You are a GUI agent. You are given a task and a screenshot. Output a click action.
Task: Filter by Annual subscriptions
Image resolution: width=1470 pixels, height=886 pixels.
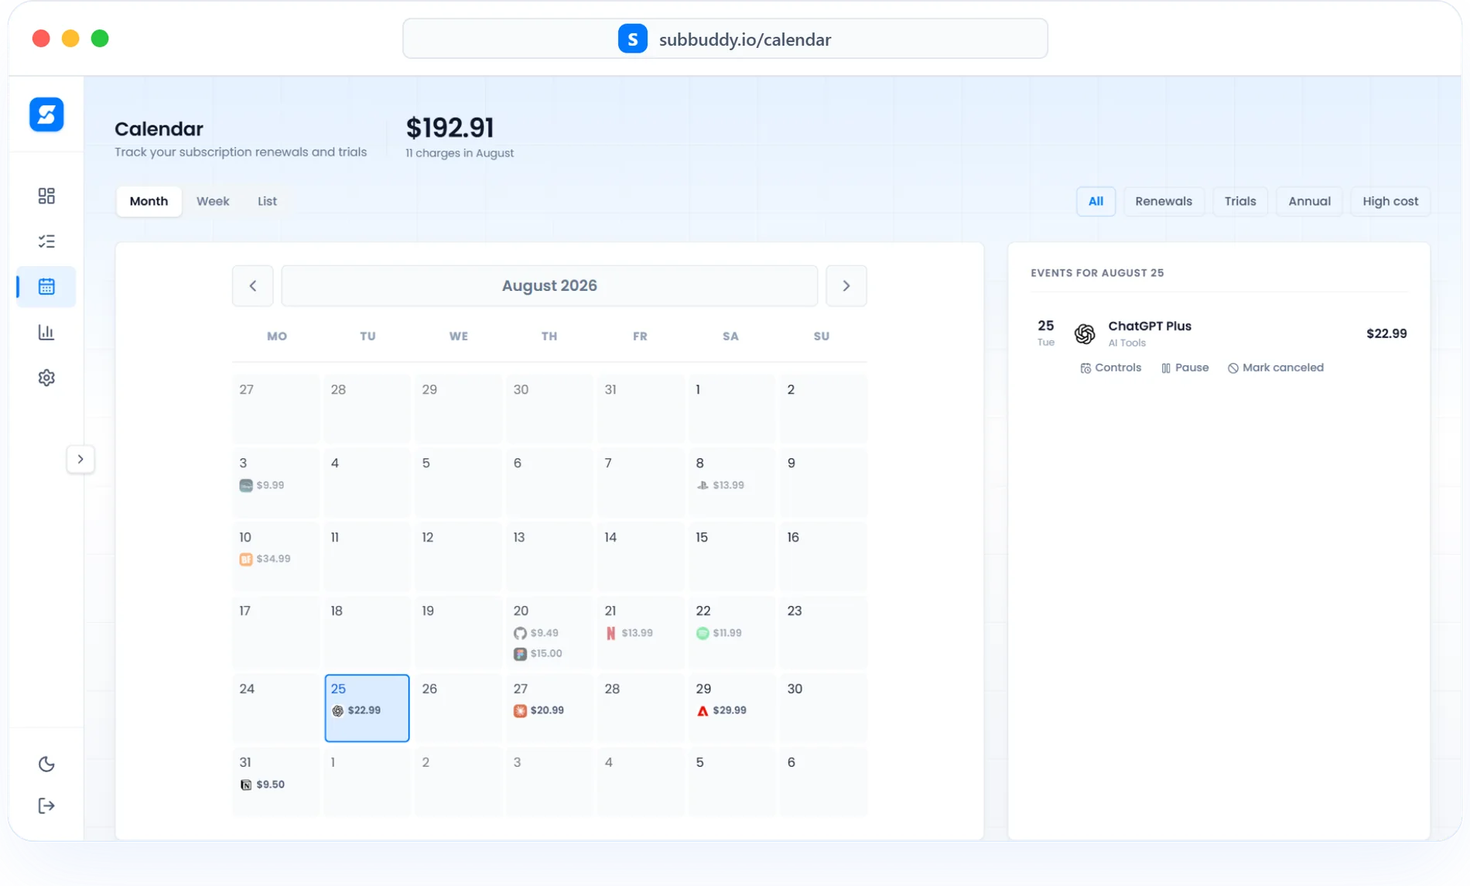coord(1309,201)
